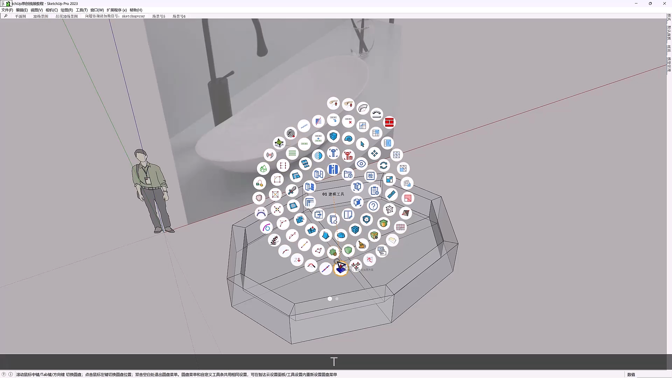Open the 帮助(H) menu

136,10
